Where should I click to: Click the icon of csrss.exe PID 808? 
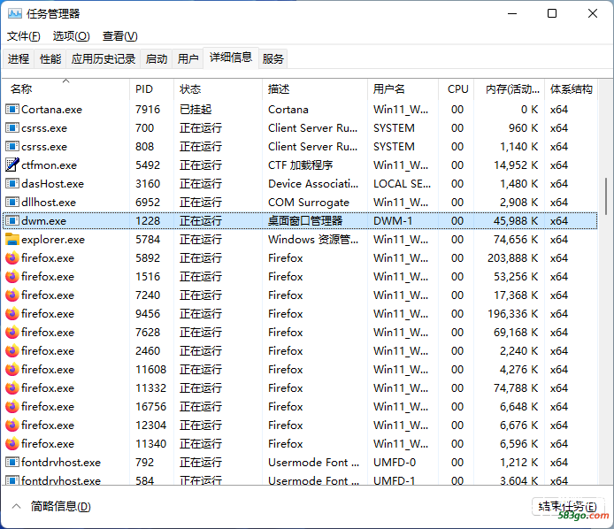click(x=12, y=147)
